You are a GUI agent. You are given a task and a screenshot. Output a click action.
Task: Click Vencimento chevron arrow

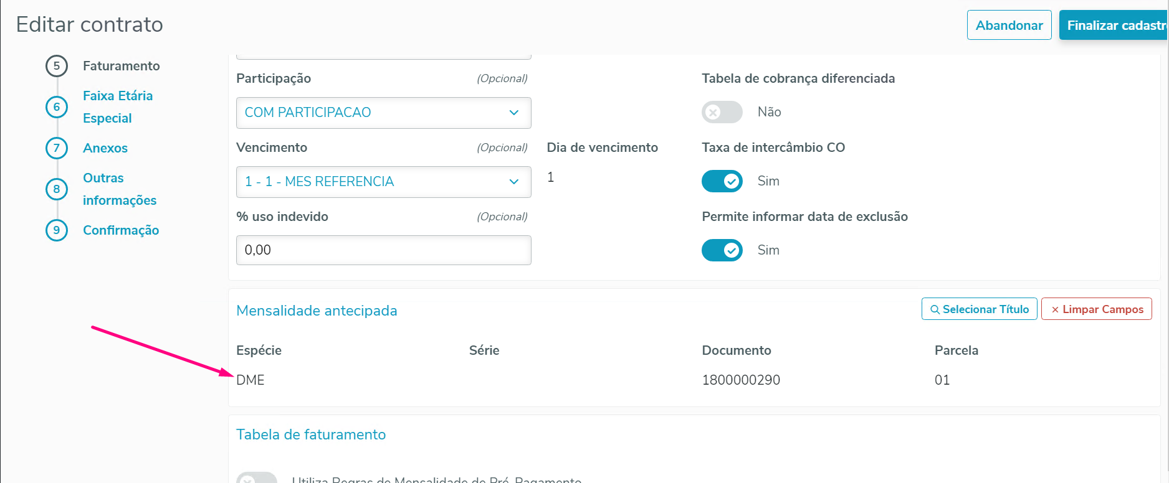514,182
